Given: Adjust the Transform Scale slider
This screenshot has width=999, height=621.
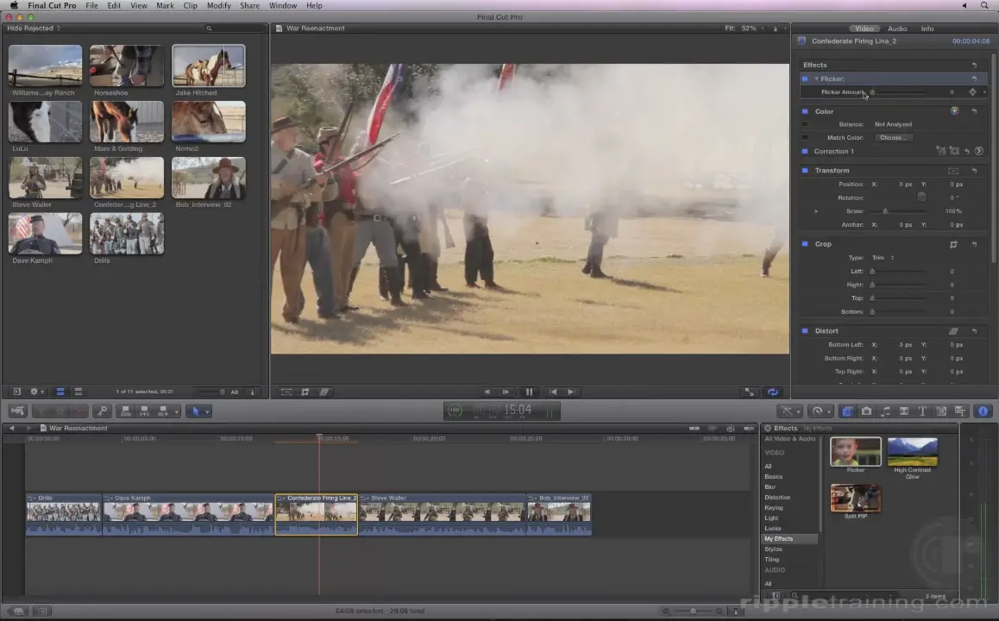Looking at the screenshot, I should coord(898,211).
